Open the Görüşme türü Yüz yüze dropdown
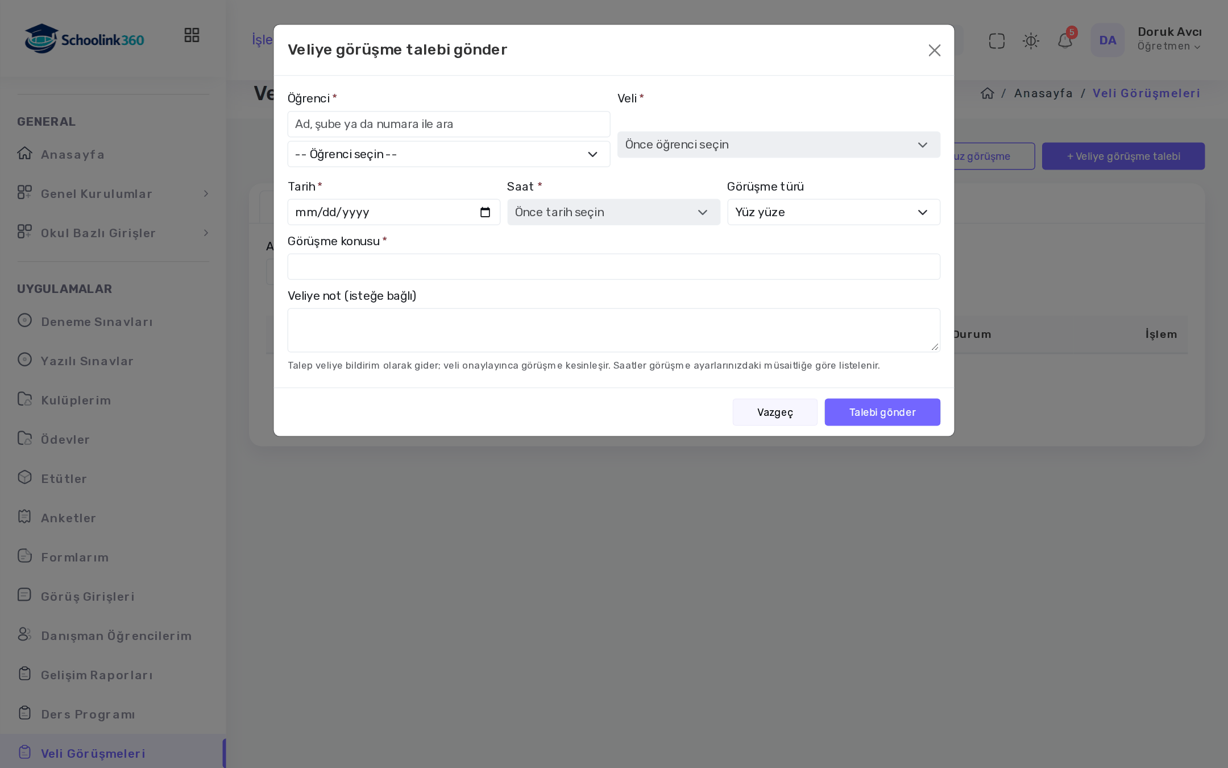 [x=833, y=212]
